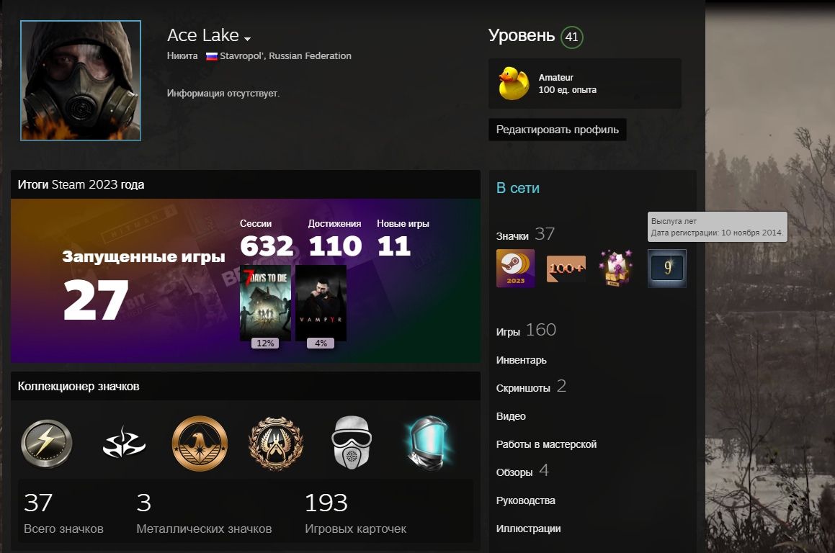The height and width of the screenshot is (553, 835).
Task: Open the Обзоры reviews link
Action: (522, 471)
